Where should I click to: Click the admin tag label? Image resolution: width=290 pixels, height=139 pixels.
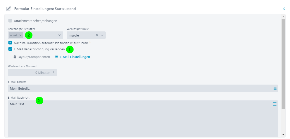click(x=14, y=35)
